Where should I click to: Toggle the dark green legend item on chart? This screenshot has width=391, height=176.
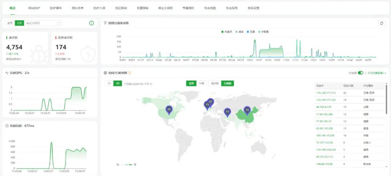pyautogui.click(x=227, y=32)
